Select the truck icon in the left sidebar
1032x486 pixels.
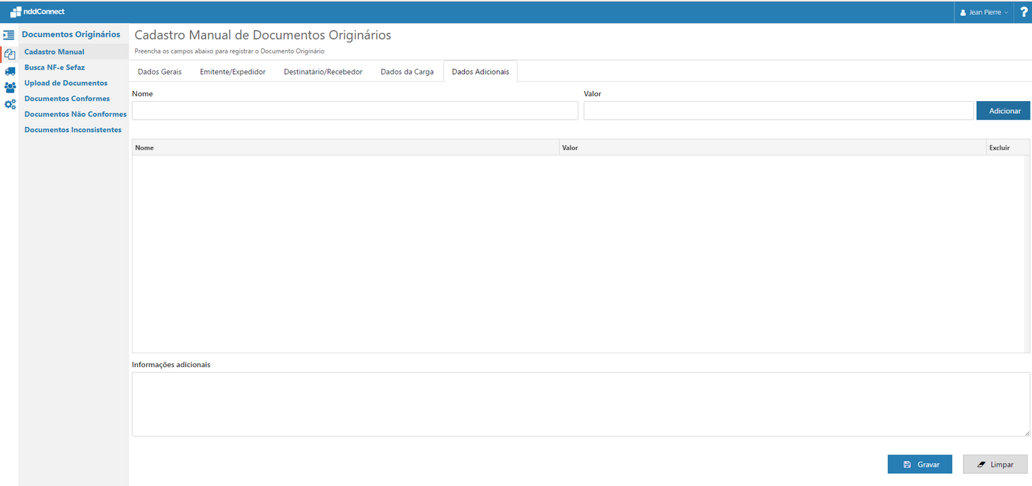coord(9,70)
